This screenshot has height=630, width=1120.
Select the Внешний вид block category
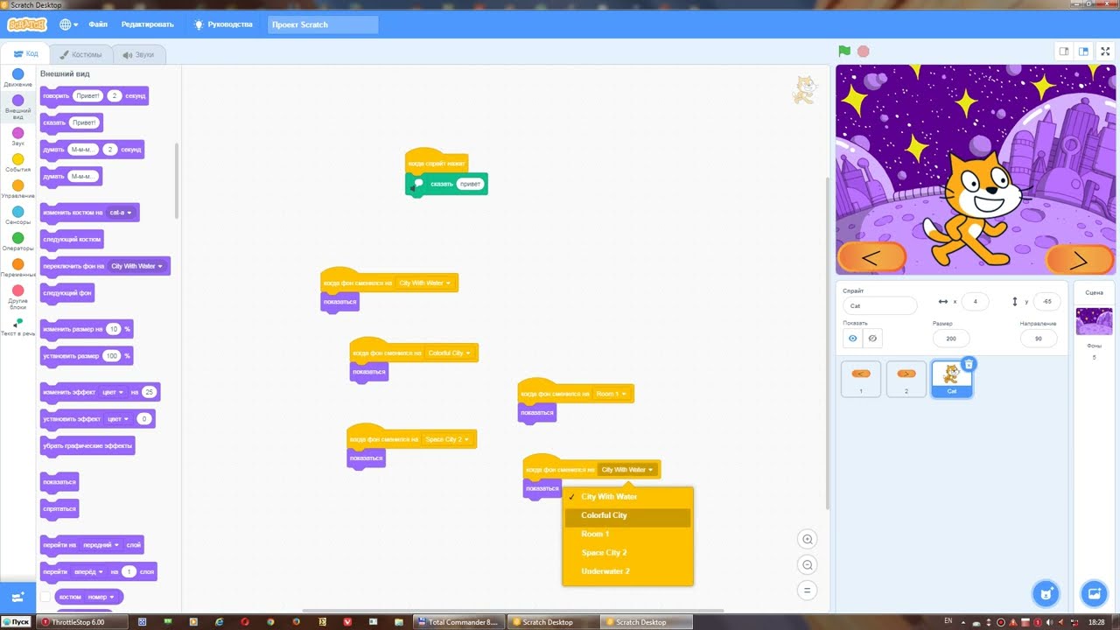17,106
